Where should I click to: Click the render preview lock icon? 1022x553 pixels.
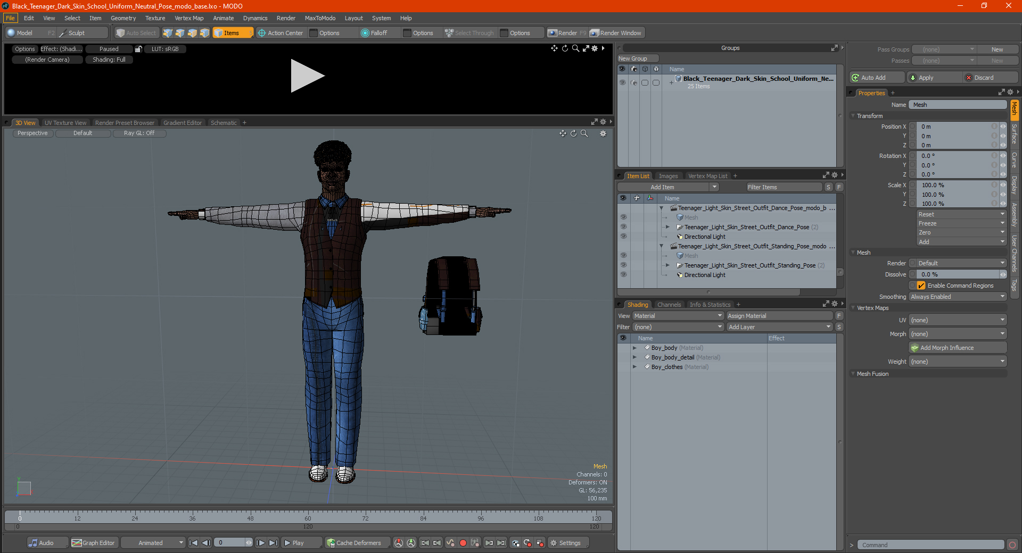pyautogui.click(x=138, y=49)
